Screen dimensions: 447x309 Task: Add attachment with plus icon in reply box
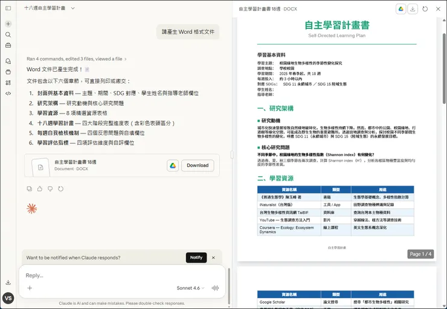30,288
